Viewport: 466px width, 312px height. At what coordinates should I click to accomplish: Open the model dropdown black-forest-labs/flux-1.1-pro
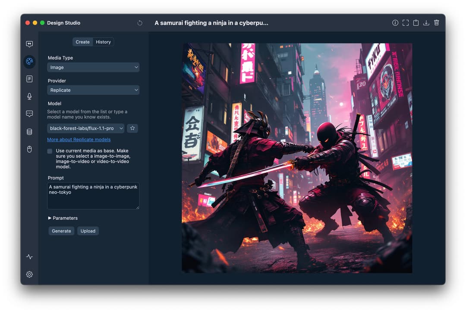[85, 128]
